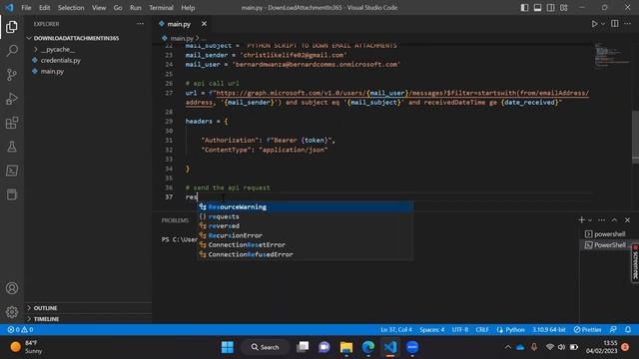Viewport: 639px width, 359px height.
Task: Open the Go menu
Action: 118,7
